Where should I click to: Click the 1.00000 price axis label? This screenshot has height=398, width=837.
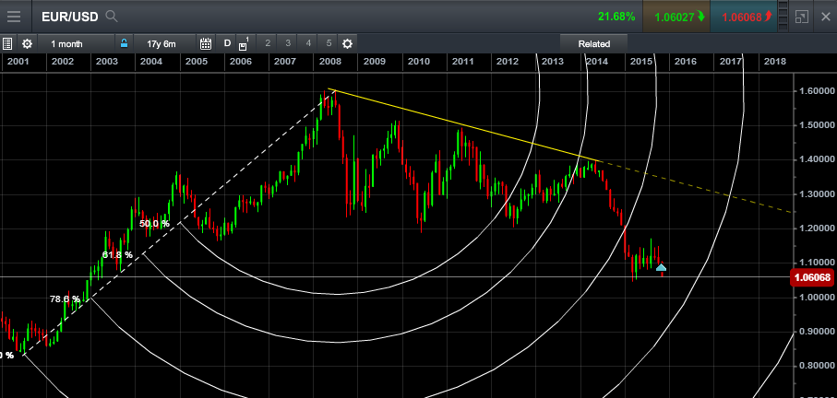[816, 297]
